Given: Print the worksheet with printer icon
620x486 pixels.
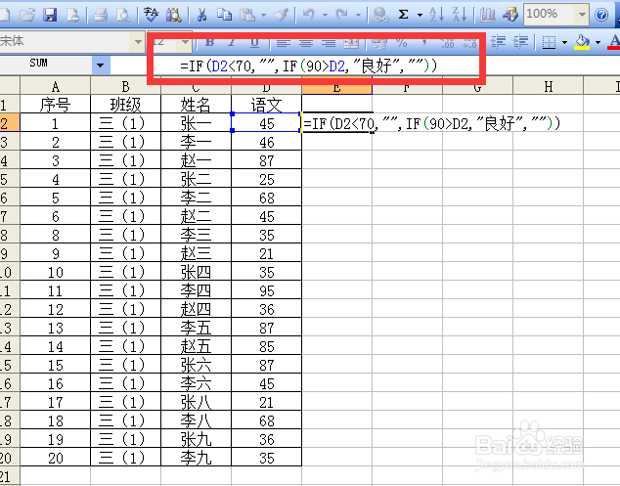Looking at the screenshot, I should 101,15.
